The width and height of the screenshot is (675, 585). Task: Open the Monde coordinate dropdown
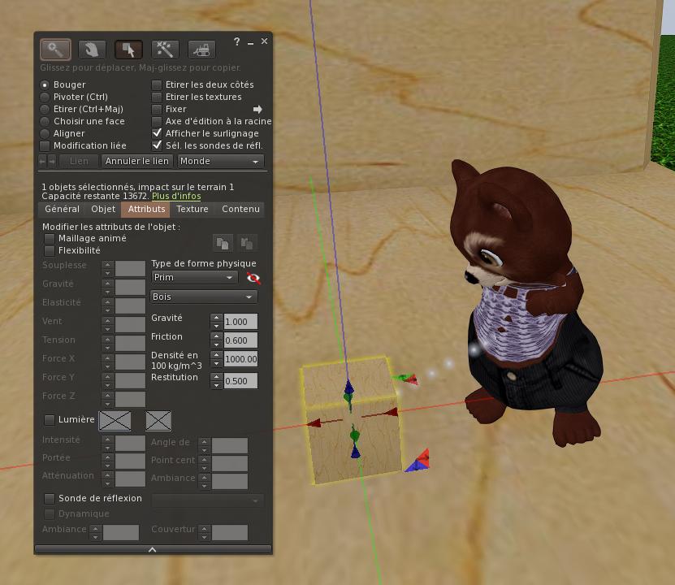point(220,162)
